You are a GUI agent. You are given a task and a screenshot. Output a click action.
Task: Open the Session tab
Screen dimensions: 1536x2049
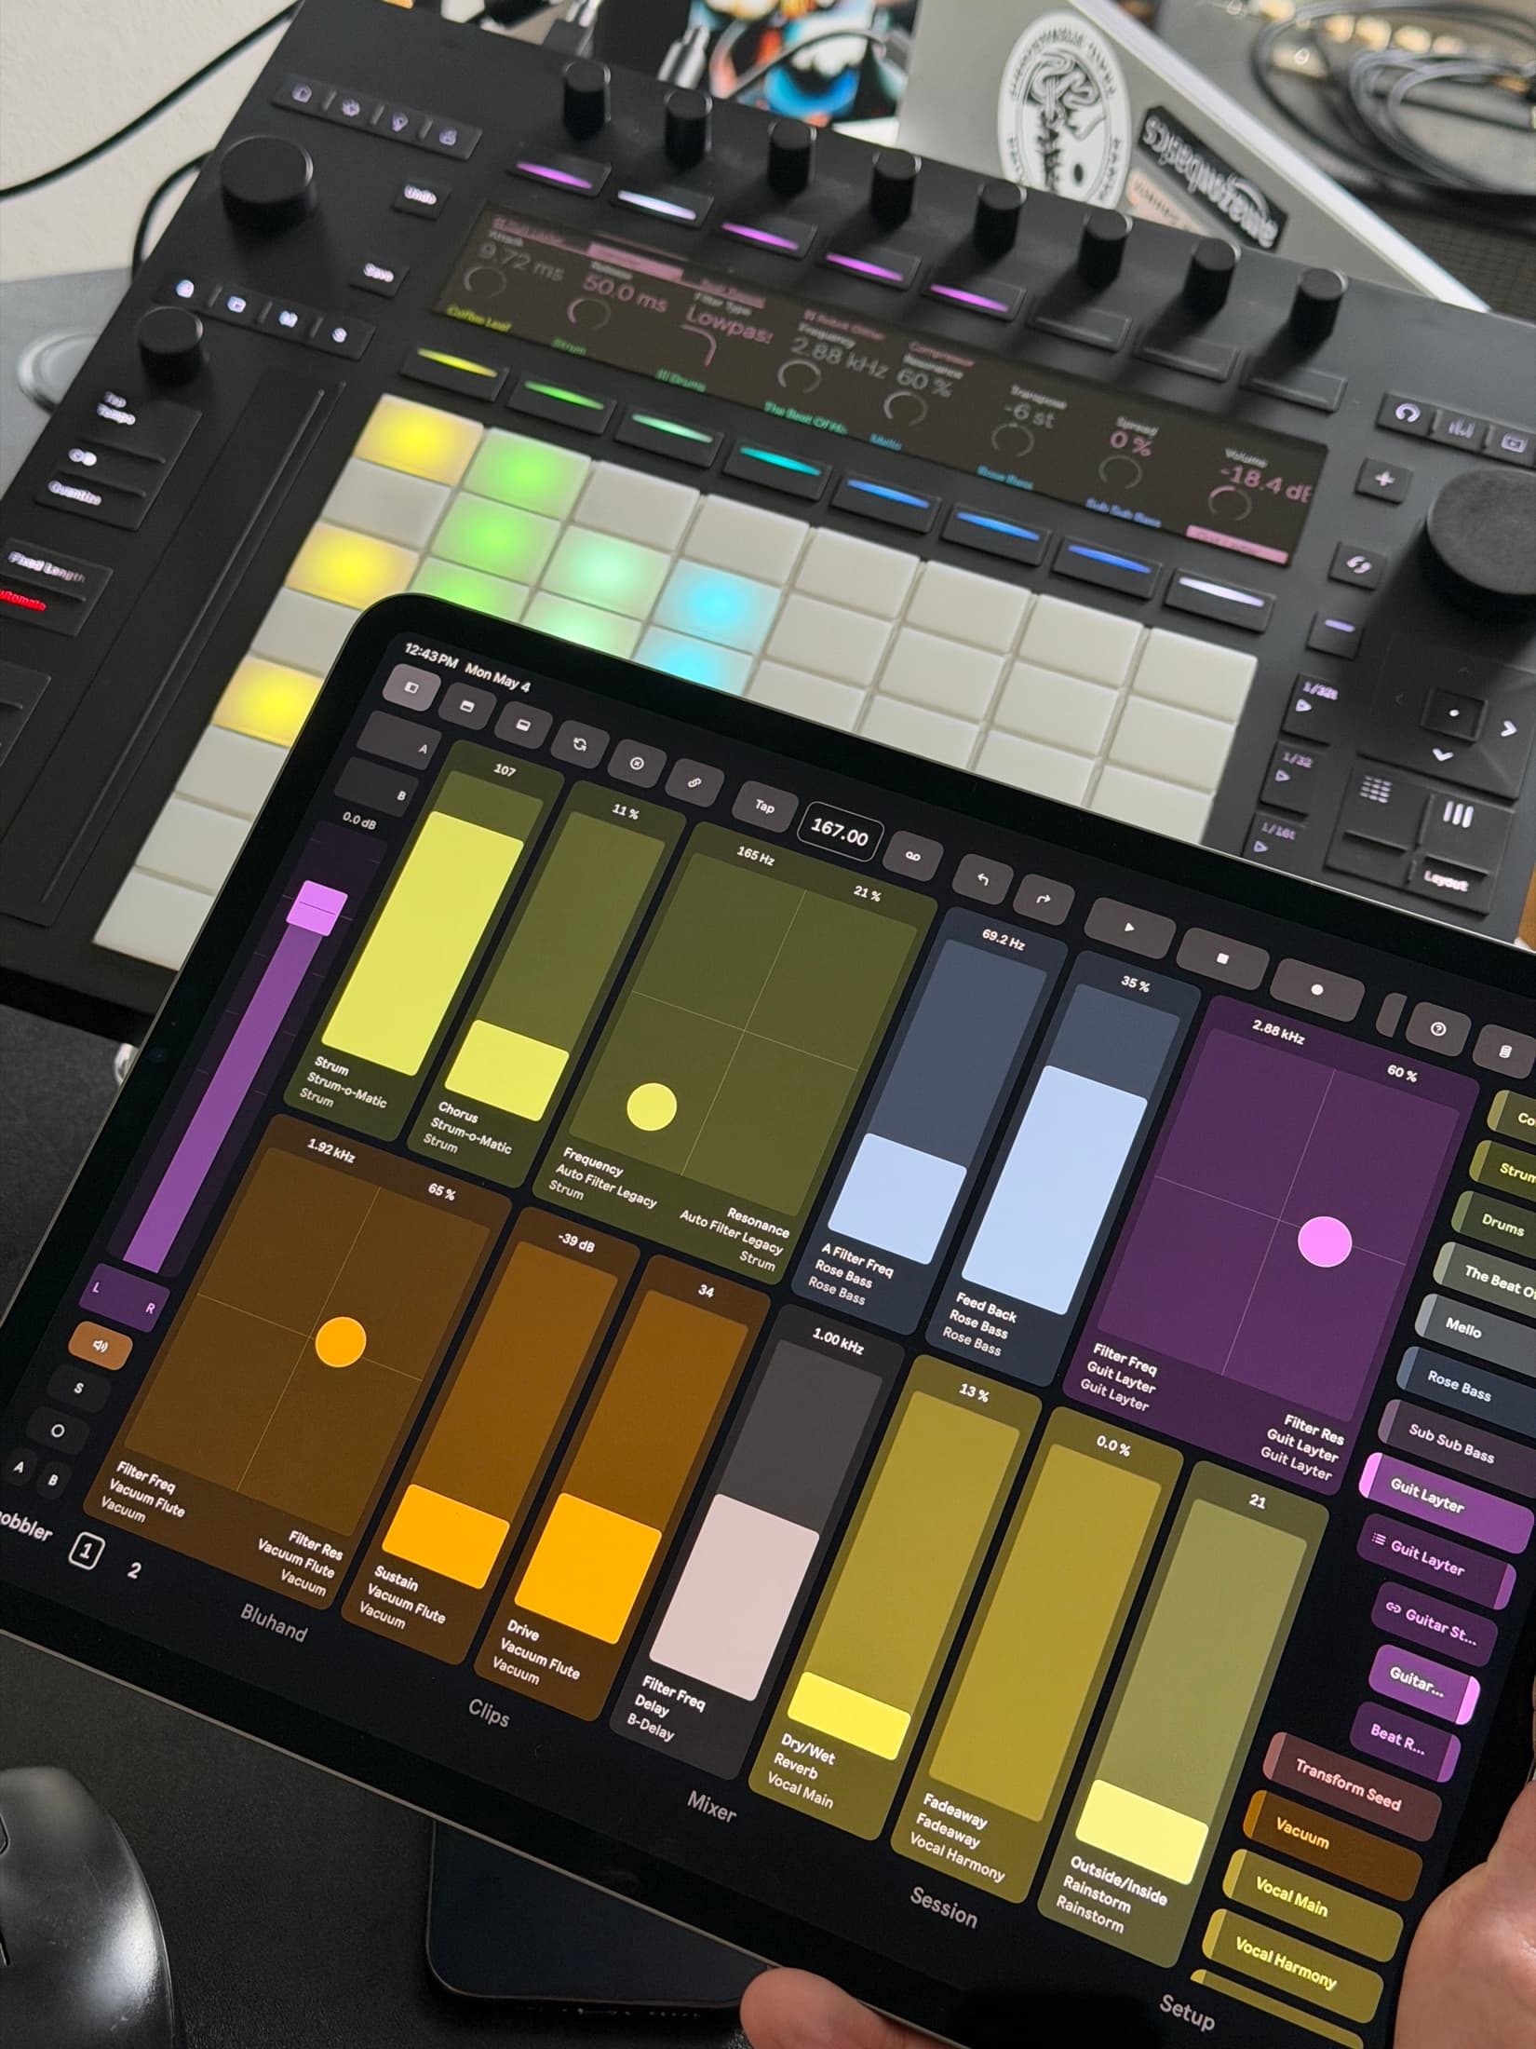tap(943, 1906)
